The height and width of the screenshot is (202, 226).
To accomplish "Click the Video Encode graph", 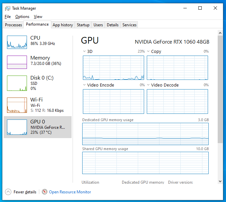I will click(x=113, y=101).
